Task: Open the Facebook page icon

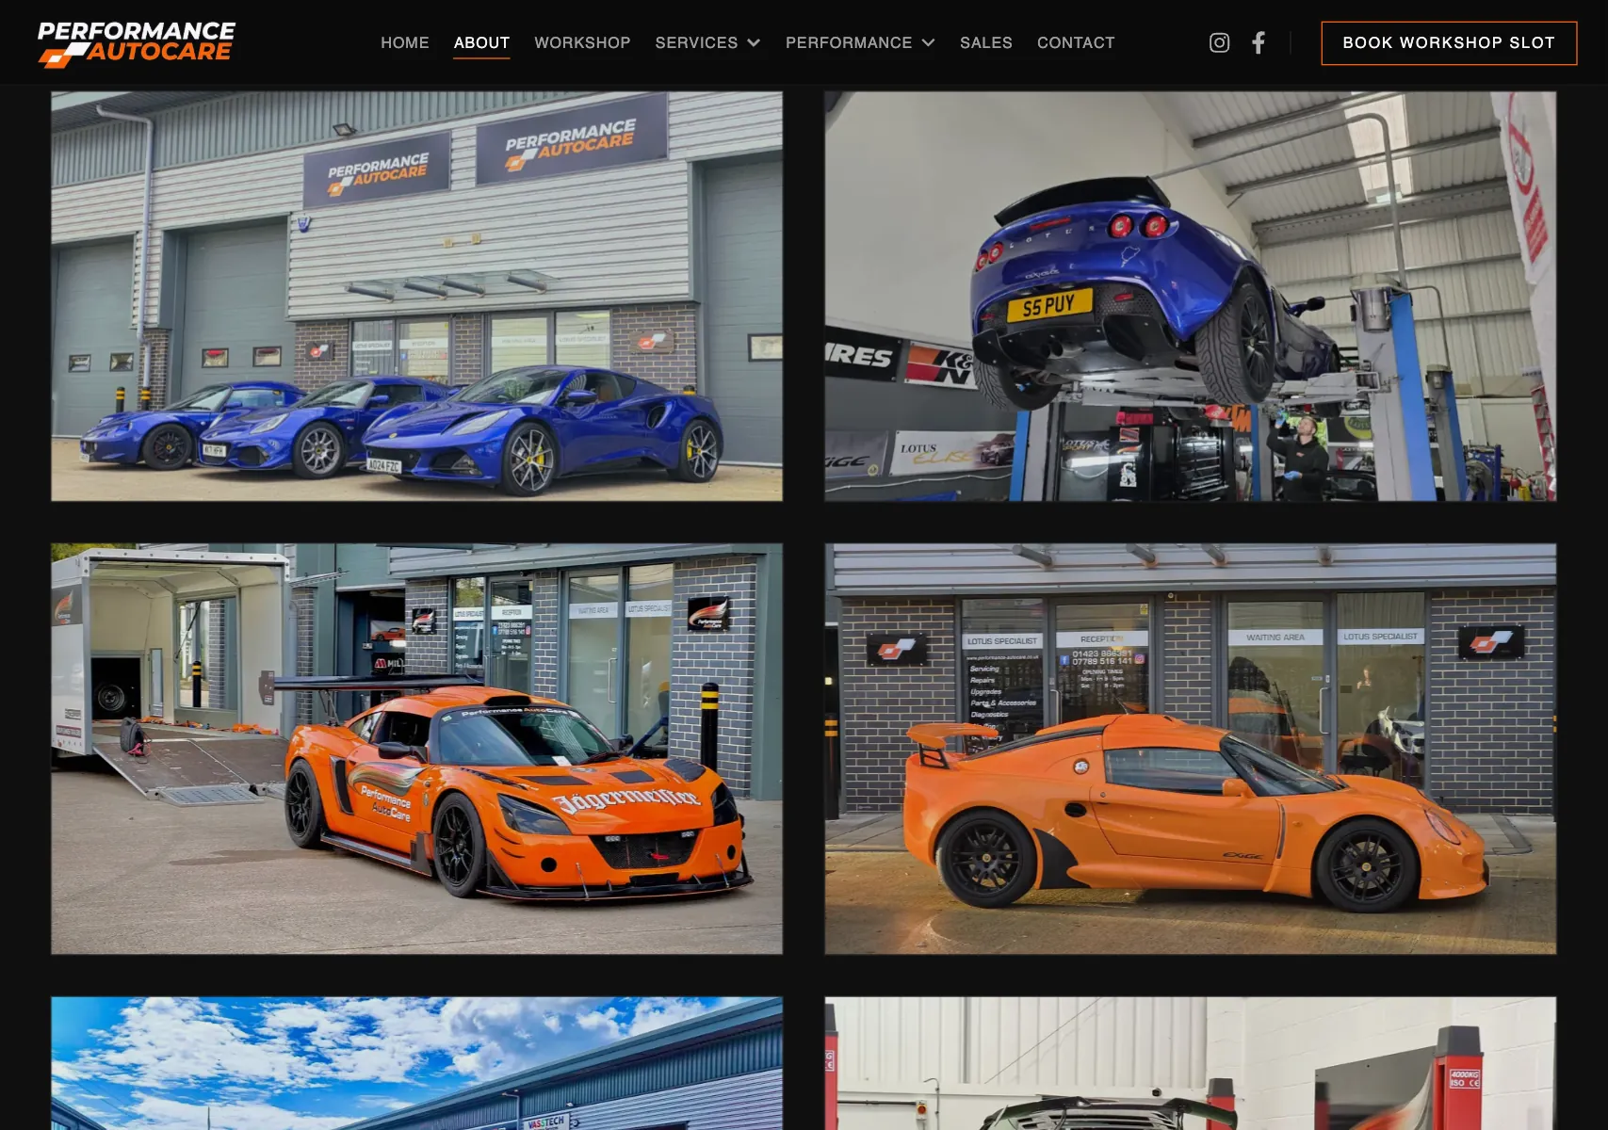Action: click(x=1259, y=42)
